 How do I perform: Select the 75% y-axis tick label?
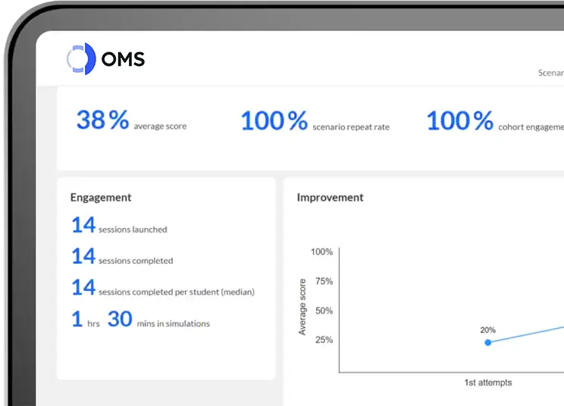tap(324, 281)
